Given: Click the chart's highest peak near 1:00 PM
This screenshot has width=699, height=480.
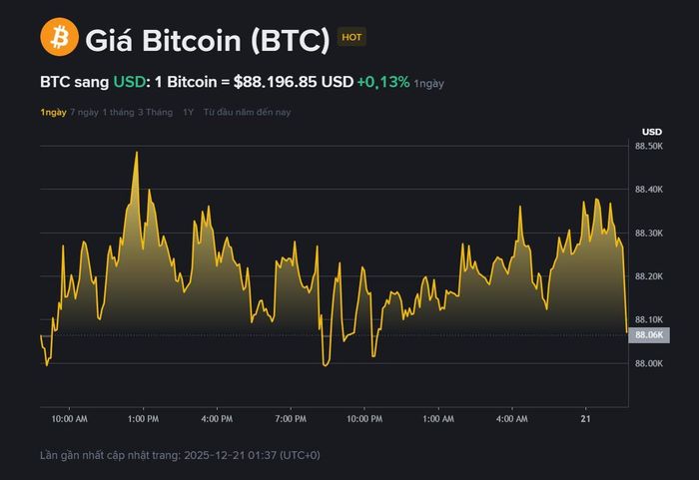Looking at the screenshot, I should pos(137,153).
